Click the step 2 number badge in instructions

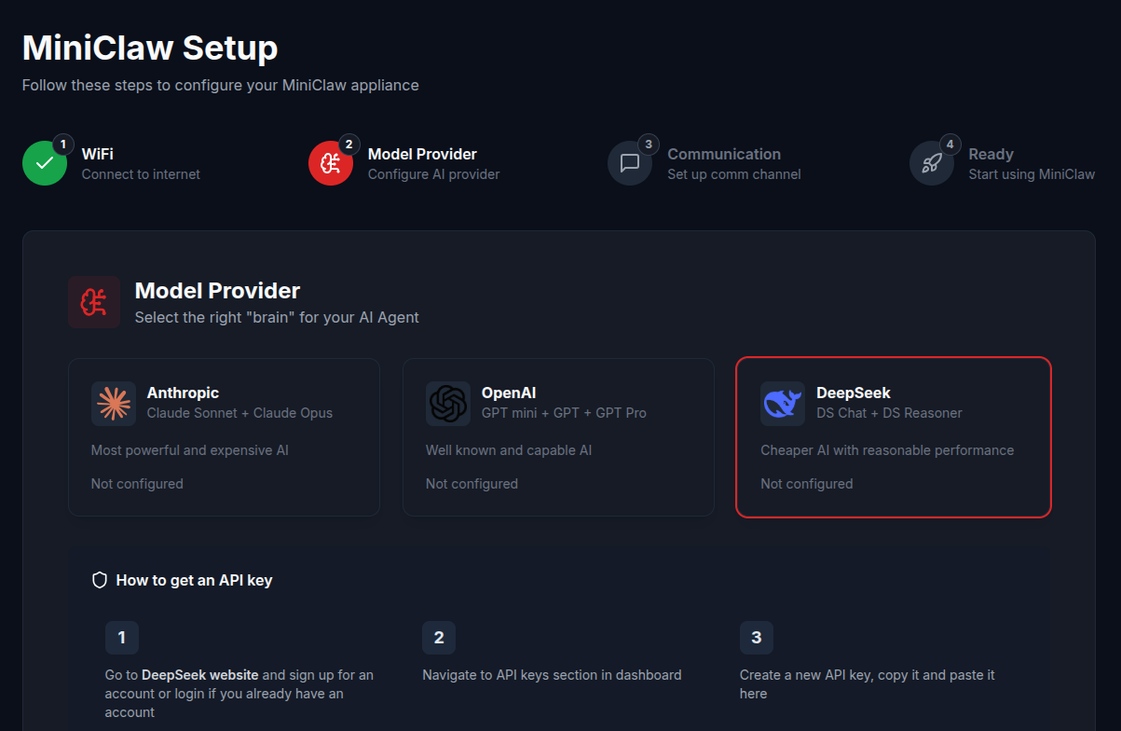[439, 638]
